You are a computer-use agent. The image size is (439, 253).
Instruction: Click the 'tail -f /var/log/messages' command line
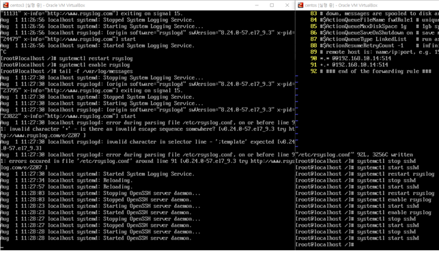(x=67, y=72)
